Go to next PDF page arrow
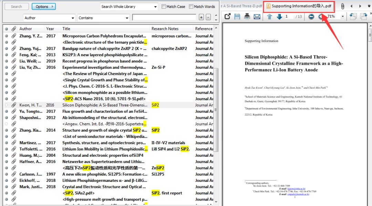 tap(279, 17)
